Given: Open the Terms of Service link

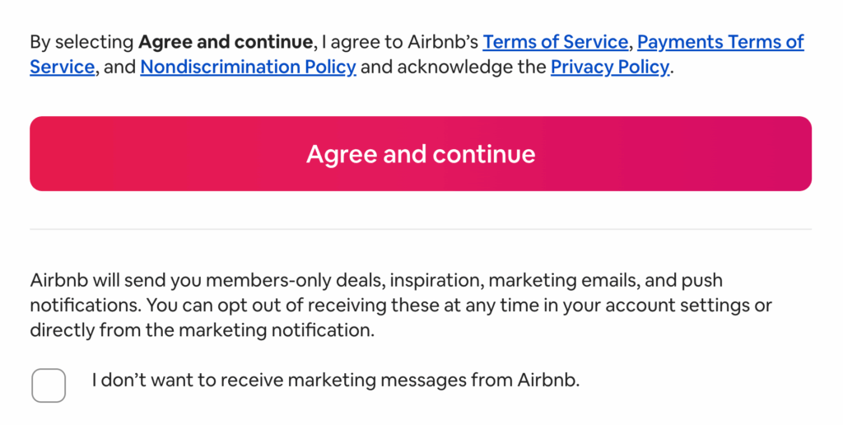Looking at the screenshot, I should coord(556,42).
